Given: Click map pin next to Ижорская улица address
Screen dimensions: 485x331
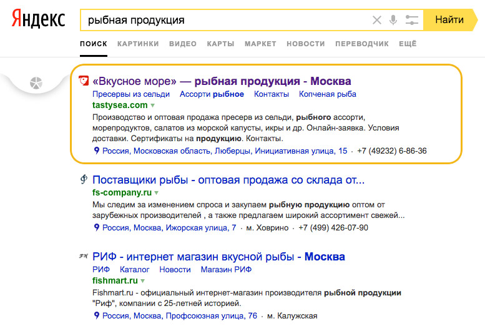Looking at the screenshot, I should click(x=97, y=227).
